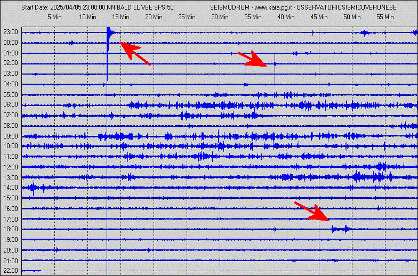Click the short trace segment on 22:00 row

point(31,271)
